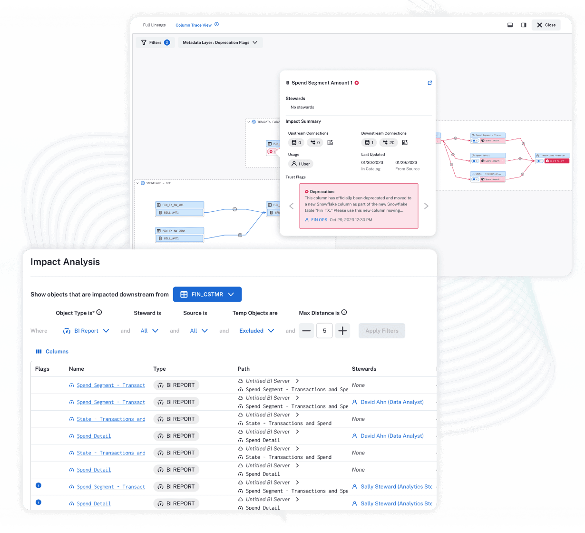This screenshot has height=533, width=585.
Task: Click the downstream lineage connections icon showing 20
Action: point(389,142)
